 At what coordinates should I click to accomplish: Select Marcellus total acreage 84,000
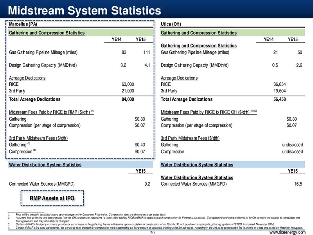coord(128,99)
